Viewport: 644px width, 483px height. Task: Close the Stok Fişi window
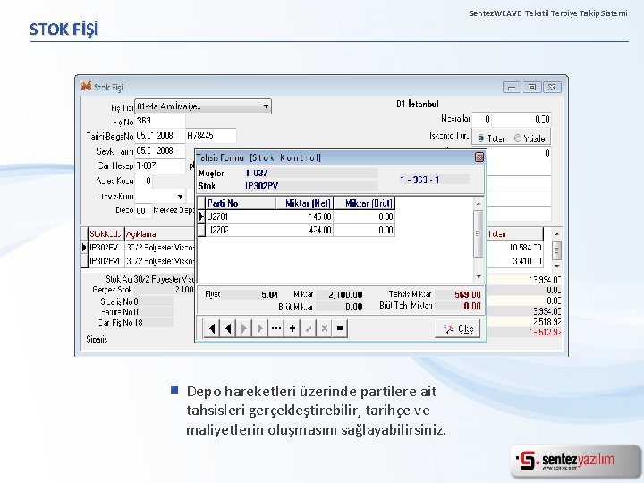(x=553, y=87)
